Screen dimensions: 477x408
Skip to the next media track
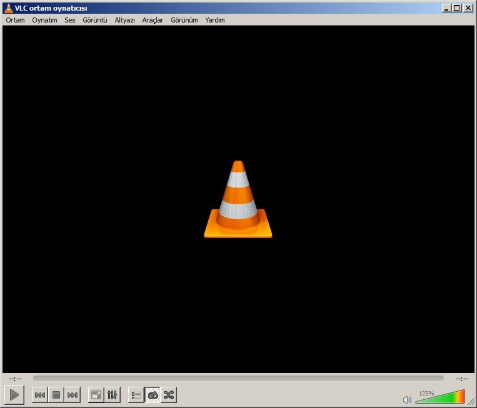73,395
